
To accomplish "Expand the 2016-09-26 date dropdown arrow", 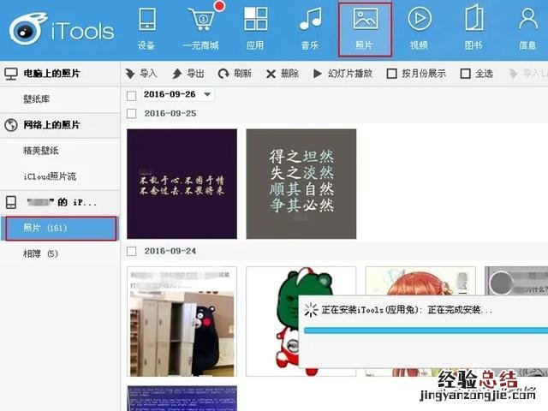I will 207,94.
